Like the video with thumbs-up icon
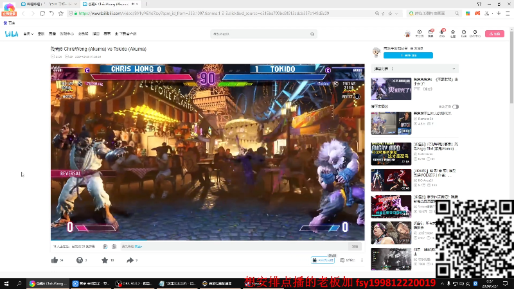This screenshot has height=289, width=514. (55, 260)
